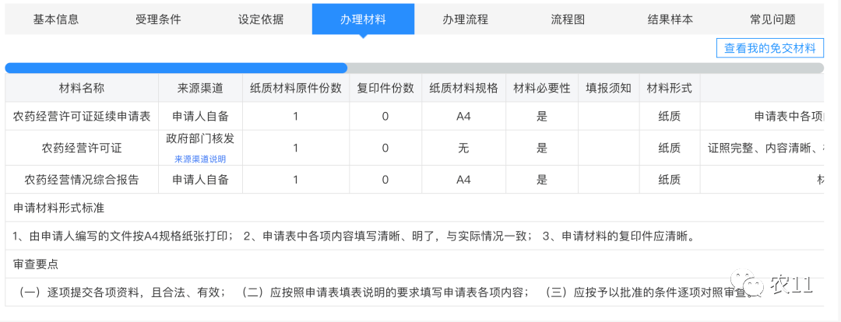The image size is (841, 322).
Task: Select the 农药经营许可证 material name cell
Action: tap(82, 148)
